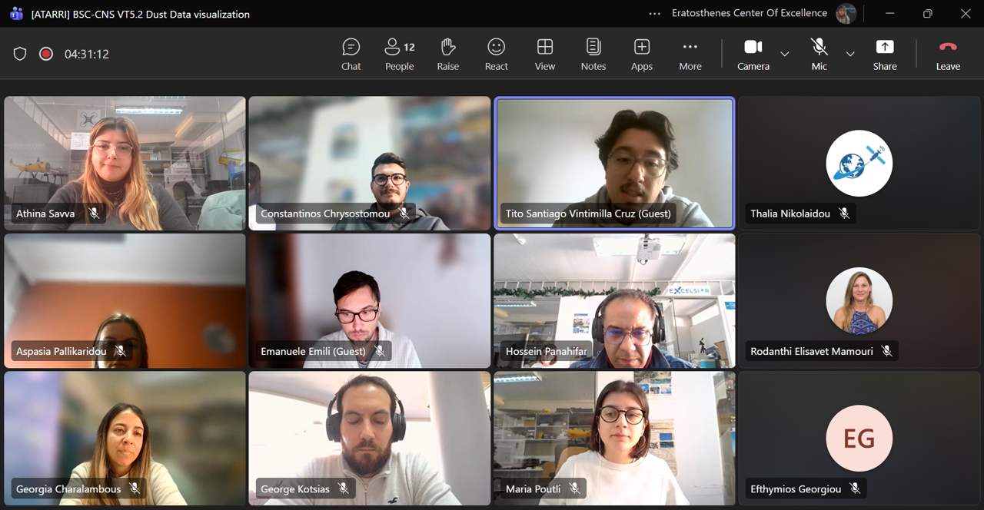Select Efthymios Georgiou's EG avatar tile
The width and height of the screenshot is (984, 510).
click(x=859, y=438)
